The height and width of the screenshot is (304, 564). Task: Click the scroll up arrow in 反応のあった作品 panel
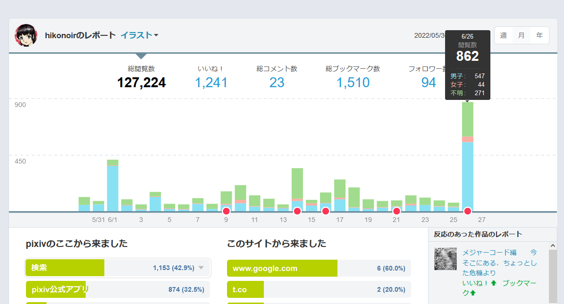coord(553,246)
